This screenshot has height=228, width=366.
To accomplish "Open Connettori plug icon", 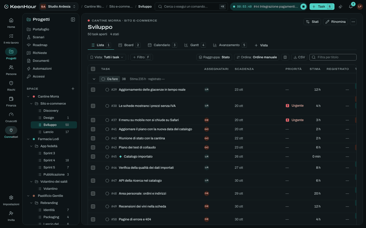I will pyautogui.click(x=11, y=130).
